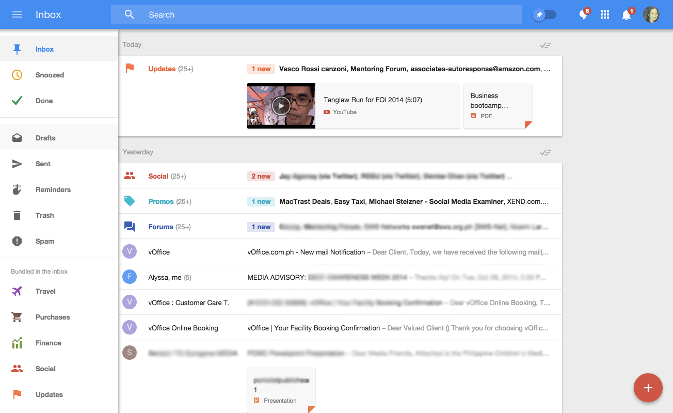The image size is (673, 413).
Task: Mark all Today items as done
Action: tap(545, 45)
